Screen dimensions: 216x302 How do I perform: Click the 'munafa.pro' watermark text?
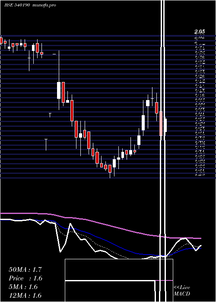click(44, 5)
